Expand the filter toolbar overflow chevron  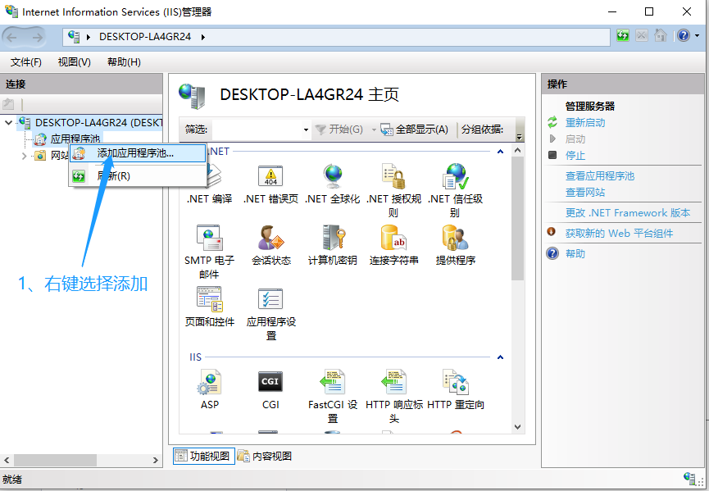click(x=519, y=137)
